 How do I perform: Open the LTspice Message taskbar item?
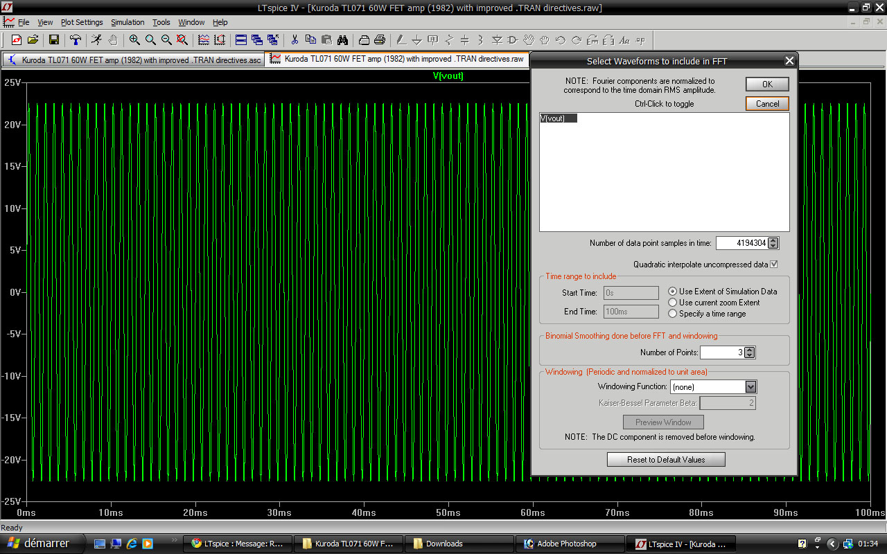pos(238,544)
